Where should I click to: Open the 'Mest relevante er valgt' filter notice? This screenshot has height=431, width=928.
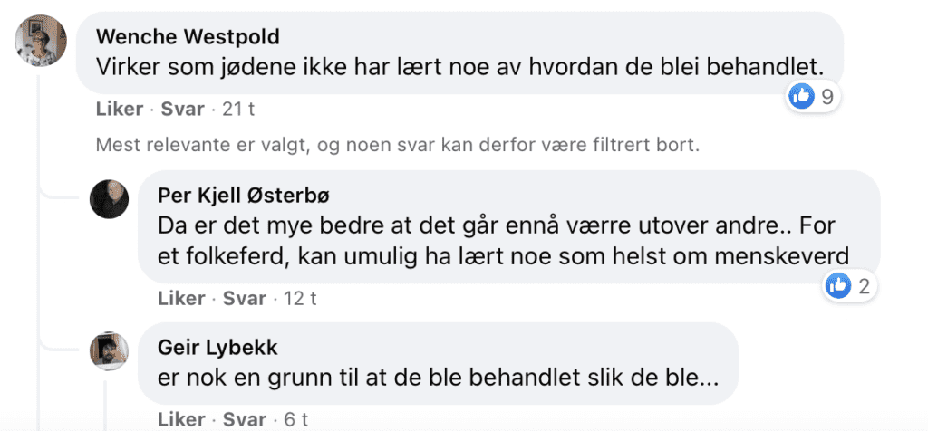click(x=398, y=145)
